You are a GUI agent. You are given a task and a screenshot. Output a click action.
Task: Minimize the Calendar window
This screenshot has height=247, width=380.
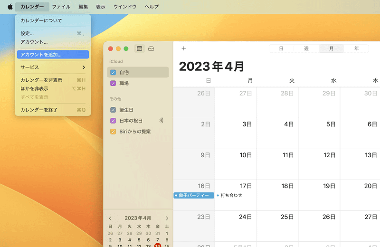coord(118,49)
